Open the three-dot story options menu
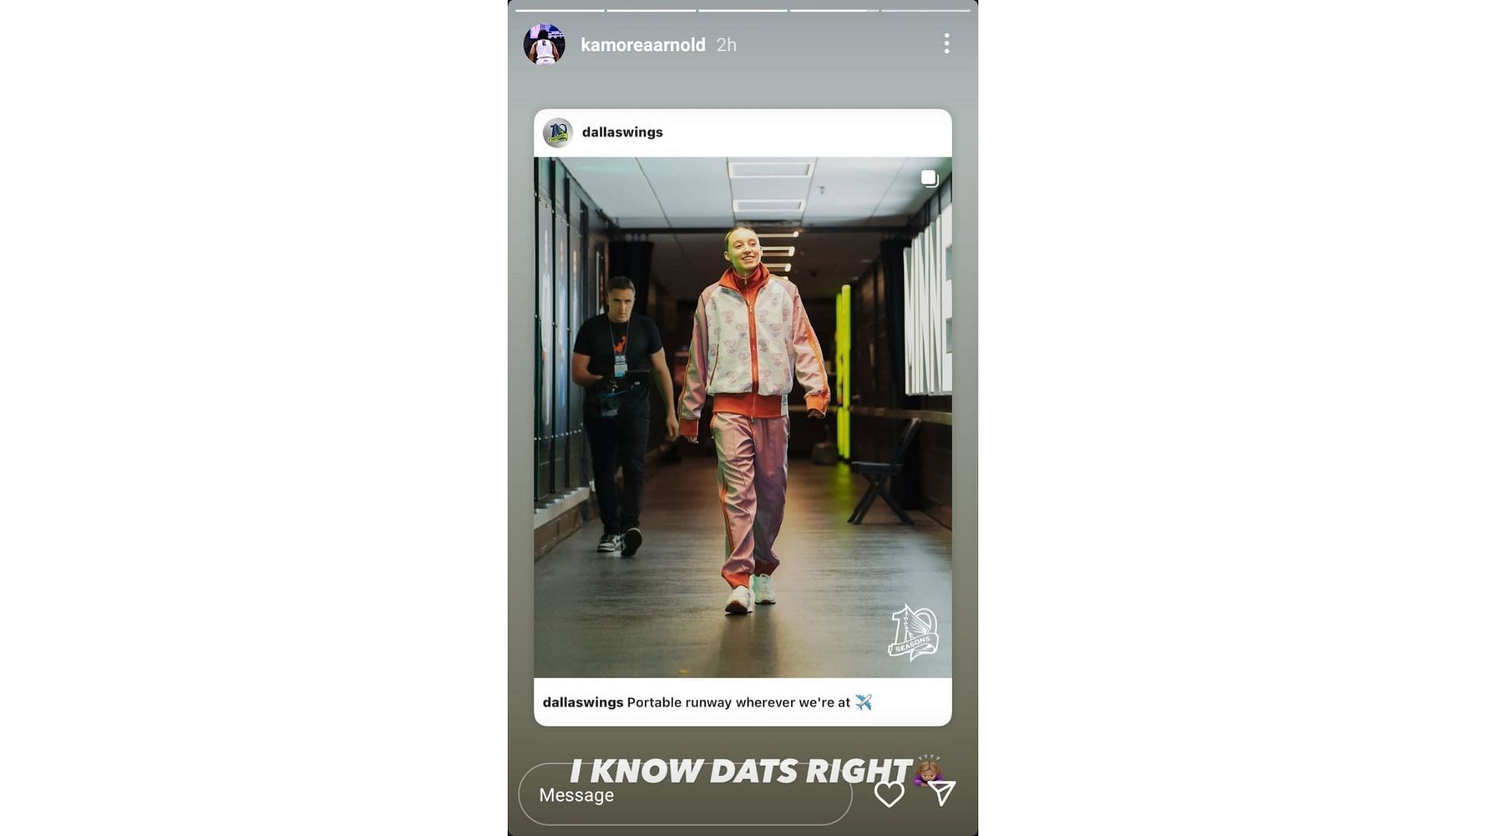Viewport: 1486px width, 836px height. point(947,43)
